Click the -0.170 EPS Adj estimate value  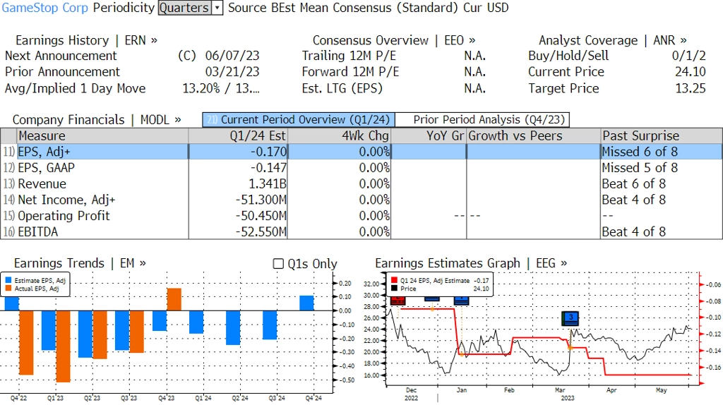(x=268, y=152)
